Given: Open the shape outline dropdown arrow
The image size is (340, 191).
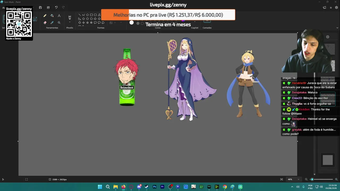Looking at the screenshot, I should (x=121, y=23).
